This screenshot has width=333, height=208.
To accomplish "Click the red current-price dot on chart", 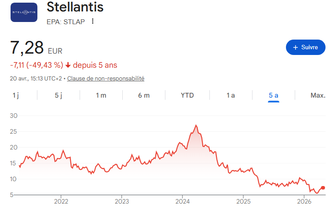I will [x=323, y=188].
